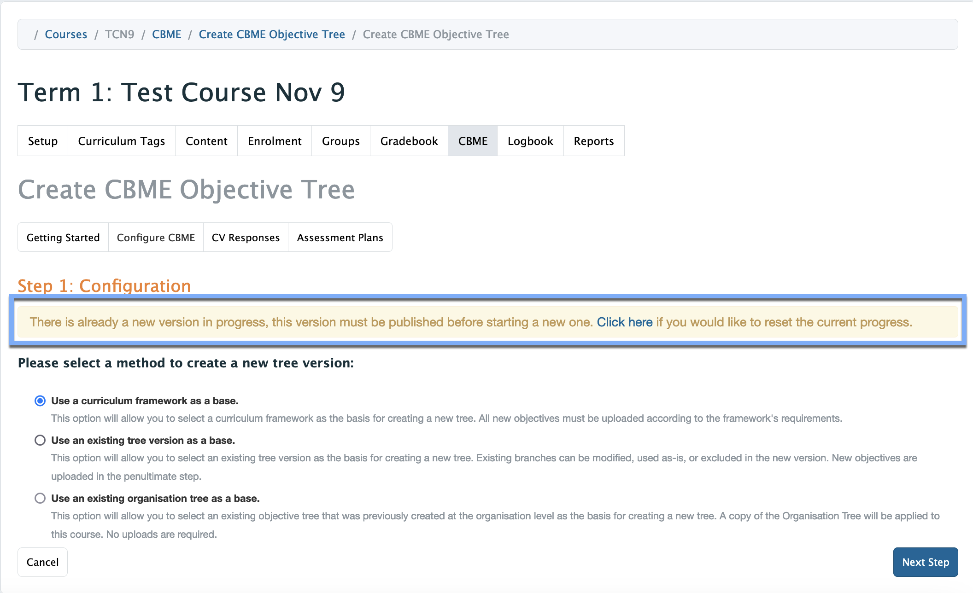Navigate to Courses in the breadcrumb
This screenshot has height=593, width=973.
click(66, 35)
